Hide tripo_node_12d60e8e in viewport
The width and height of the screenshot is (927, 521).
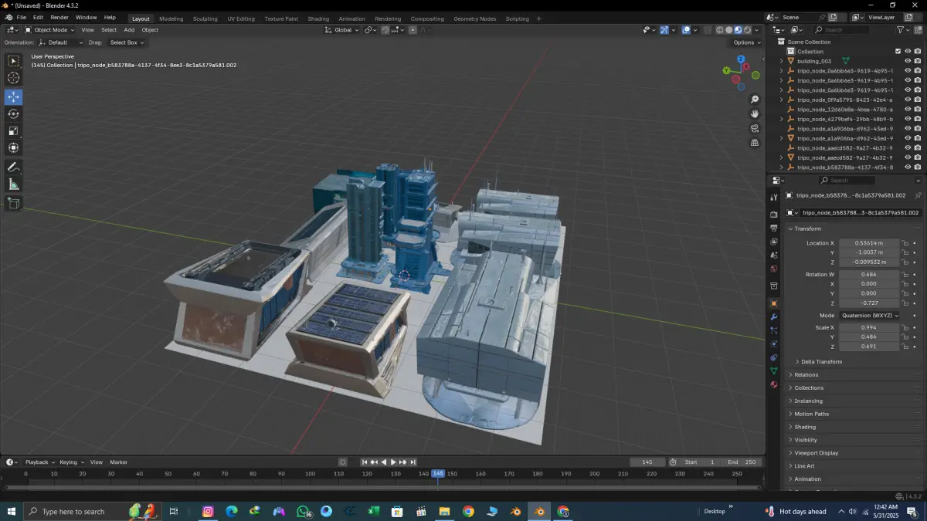click(x=908, y=109)
